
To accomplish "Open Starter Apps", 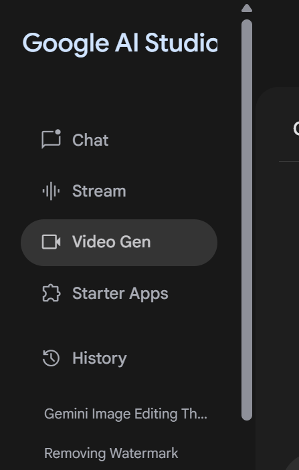I will [120, 293].
